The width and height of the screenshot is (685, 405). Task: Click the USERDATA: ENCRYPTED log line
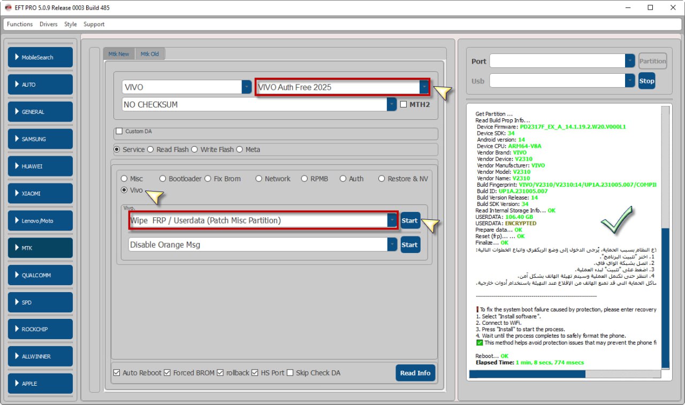coord(506,223)
